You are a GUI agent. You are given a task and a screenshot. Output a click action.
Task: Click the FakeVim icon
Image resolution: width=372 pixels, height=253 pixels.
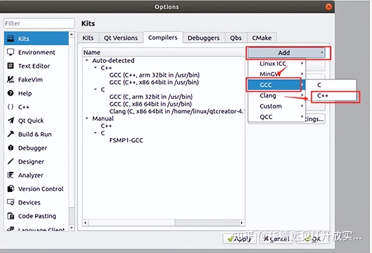[11, 80]
